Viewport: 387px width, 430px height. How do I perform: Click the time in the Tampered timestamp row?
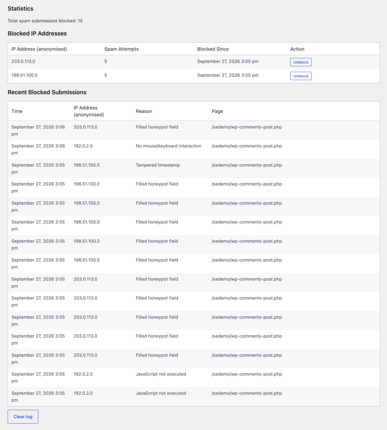point(38,168)
